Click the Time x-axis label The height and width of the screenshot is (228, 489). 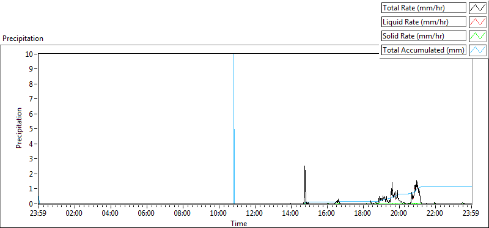(x=239, y=223)
